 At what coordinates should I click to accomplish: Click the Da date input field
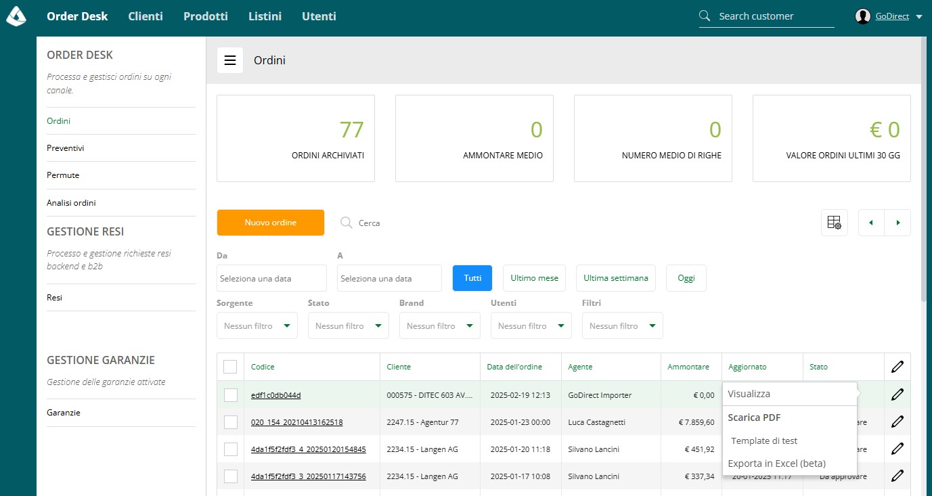(272, 278)
